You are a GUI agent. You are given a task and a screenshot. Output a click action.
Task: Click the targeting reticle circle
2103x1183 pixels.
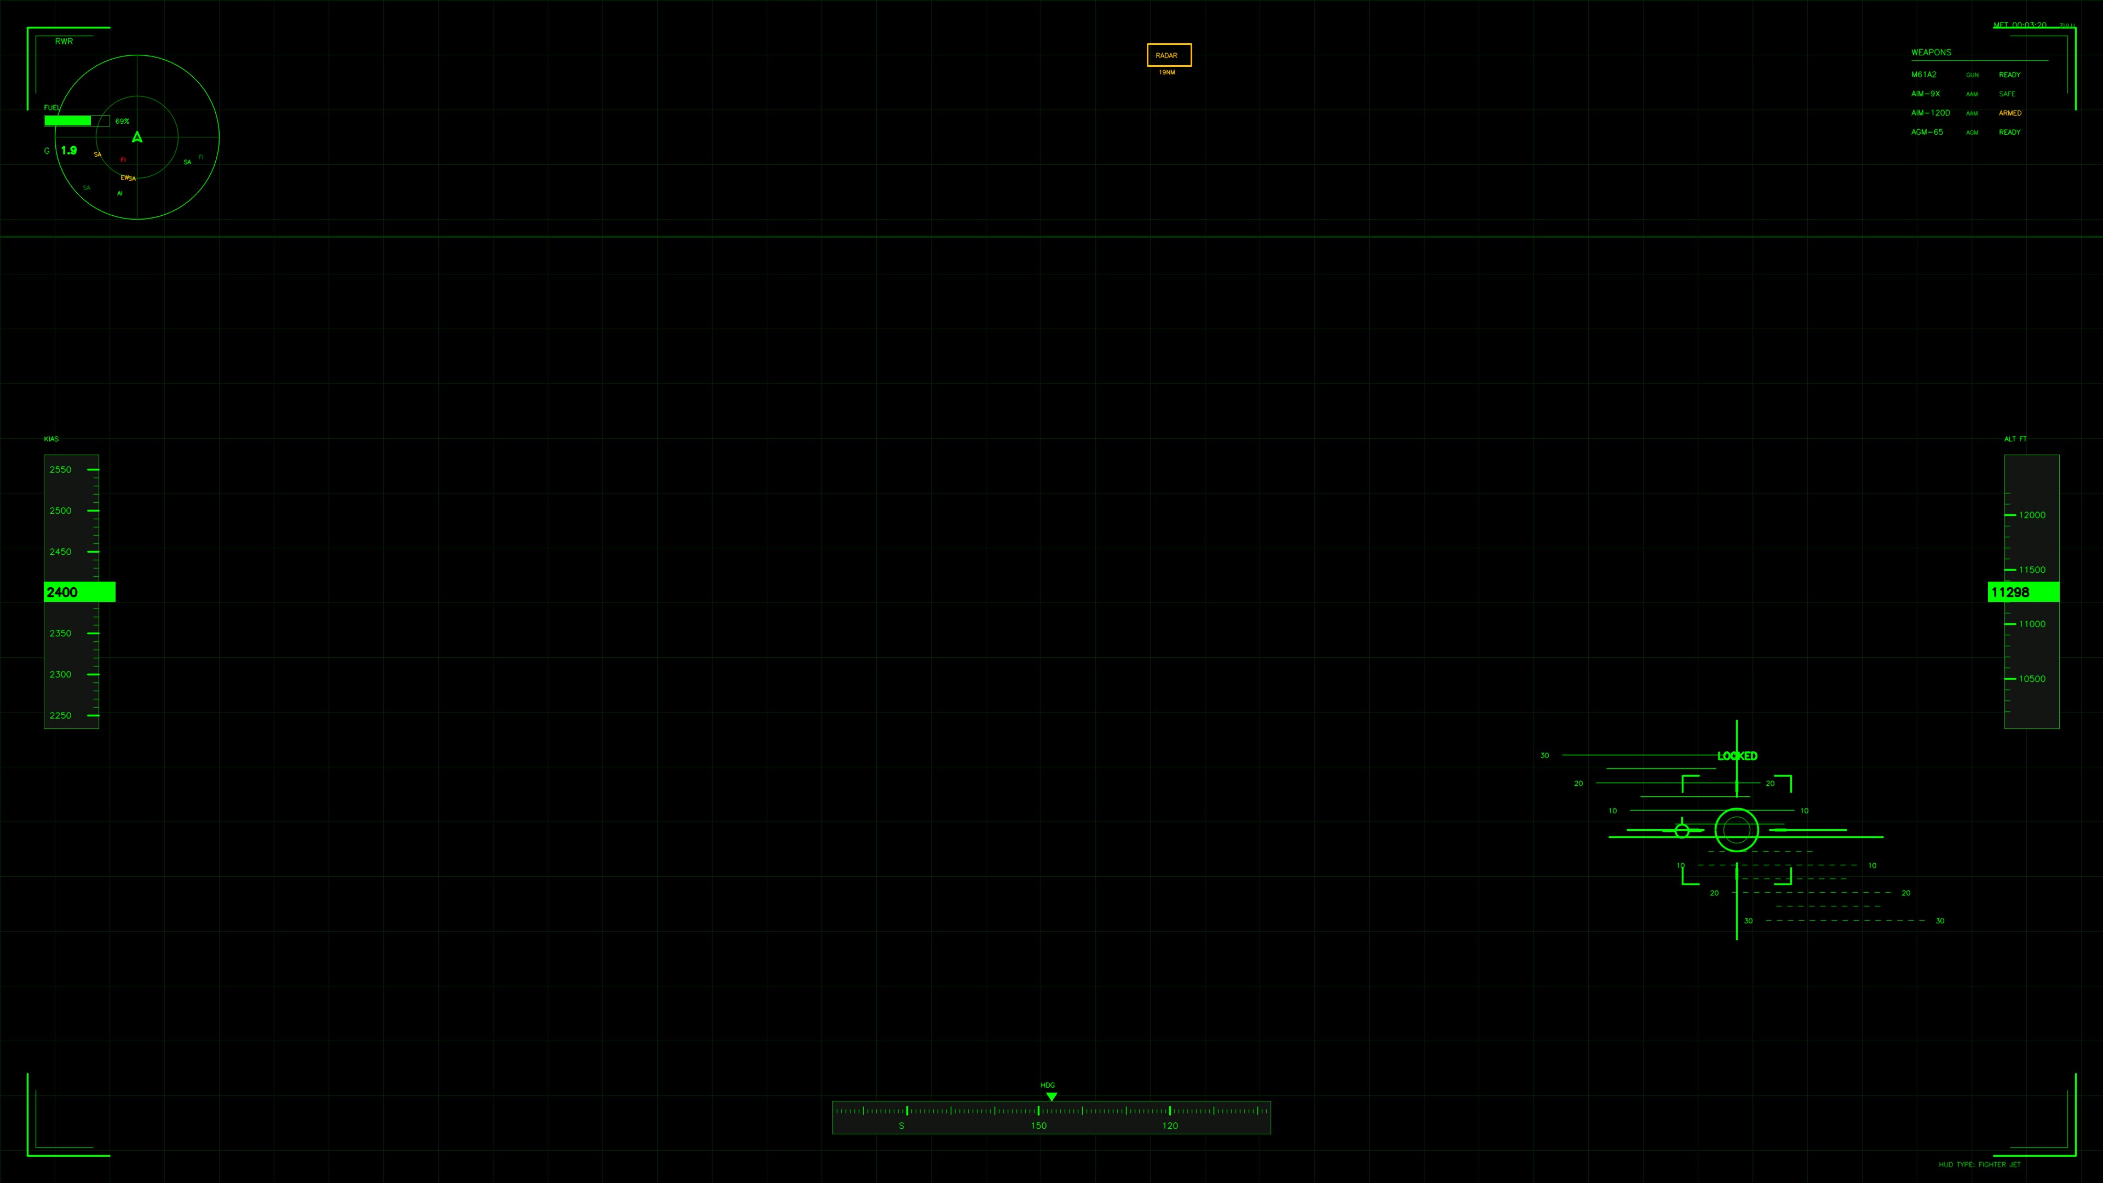point(1737,830)
